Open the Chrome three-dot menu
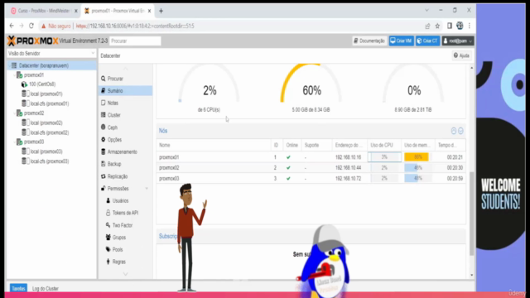The height and width of the screenshot is (298, 530). [470, 26]
